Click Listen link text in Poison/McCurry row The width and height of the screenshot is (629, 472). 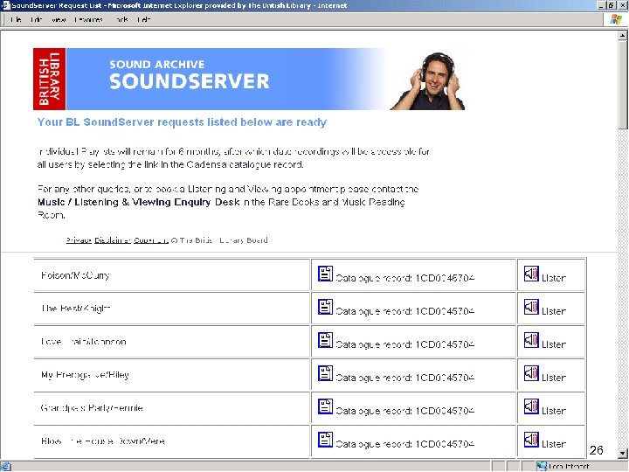[554, 278]
